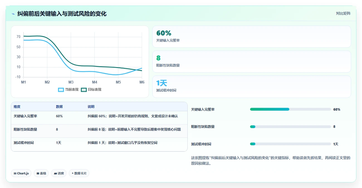Image resolution: width=362 pixels, height=188 pixels.
Task: Click the M4 axis label on chart
Action: coord(95,82)
